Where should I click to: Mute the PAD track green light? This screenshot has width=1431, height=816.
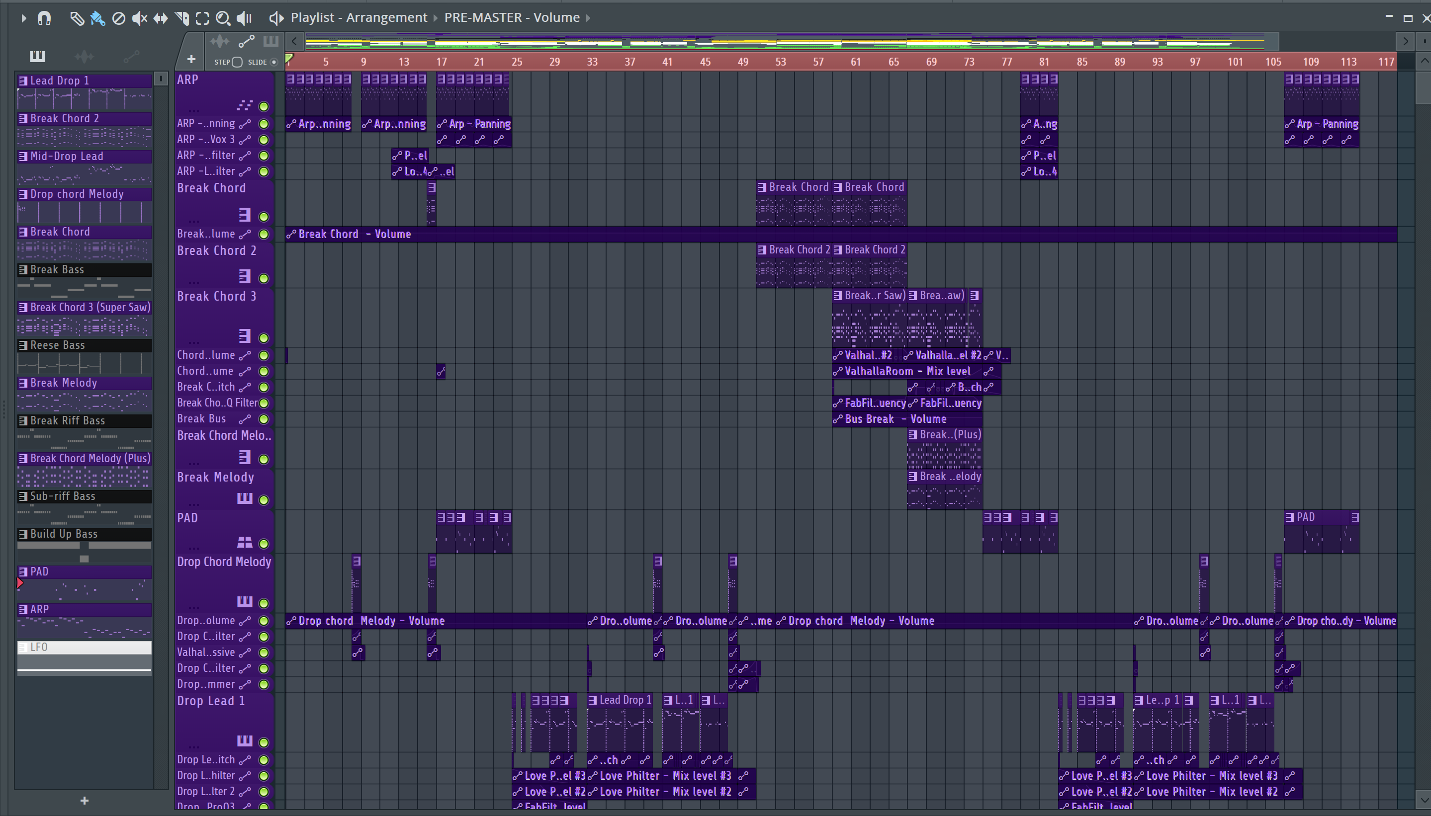(x=264, y=544)
